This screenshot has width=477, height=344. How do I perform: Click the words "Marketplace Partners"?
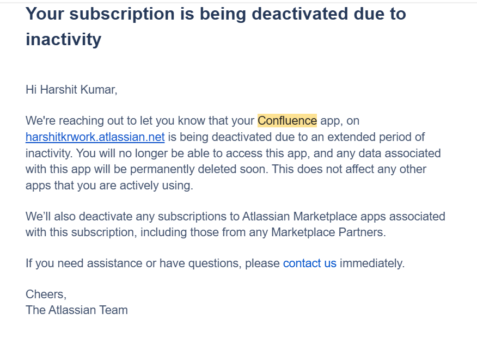click(327, 232)
